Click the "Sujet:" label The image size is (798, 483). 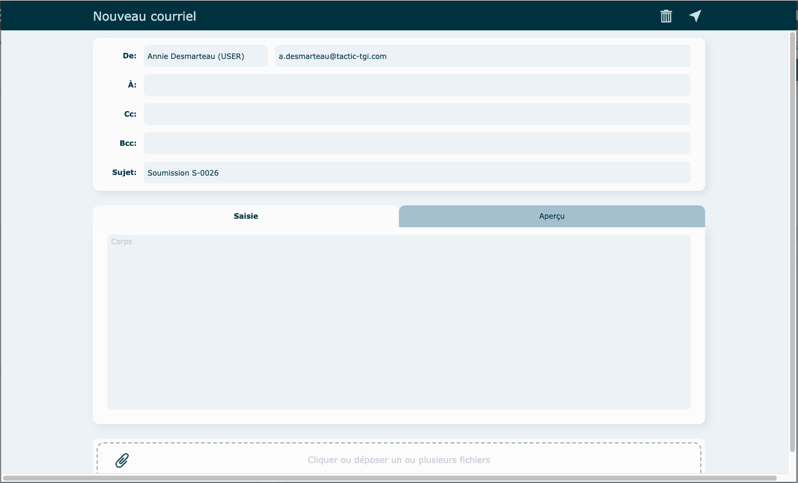pyautogui.click(x=124, y=173)
